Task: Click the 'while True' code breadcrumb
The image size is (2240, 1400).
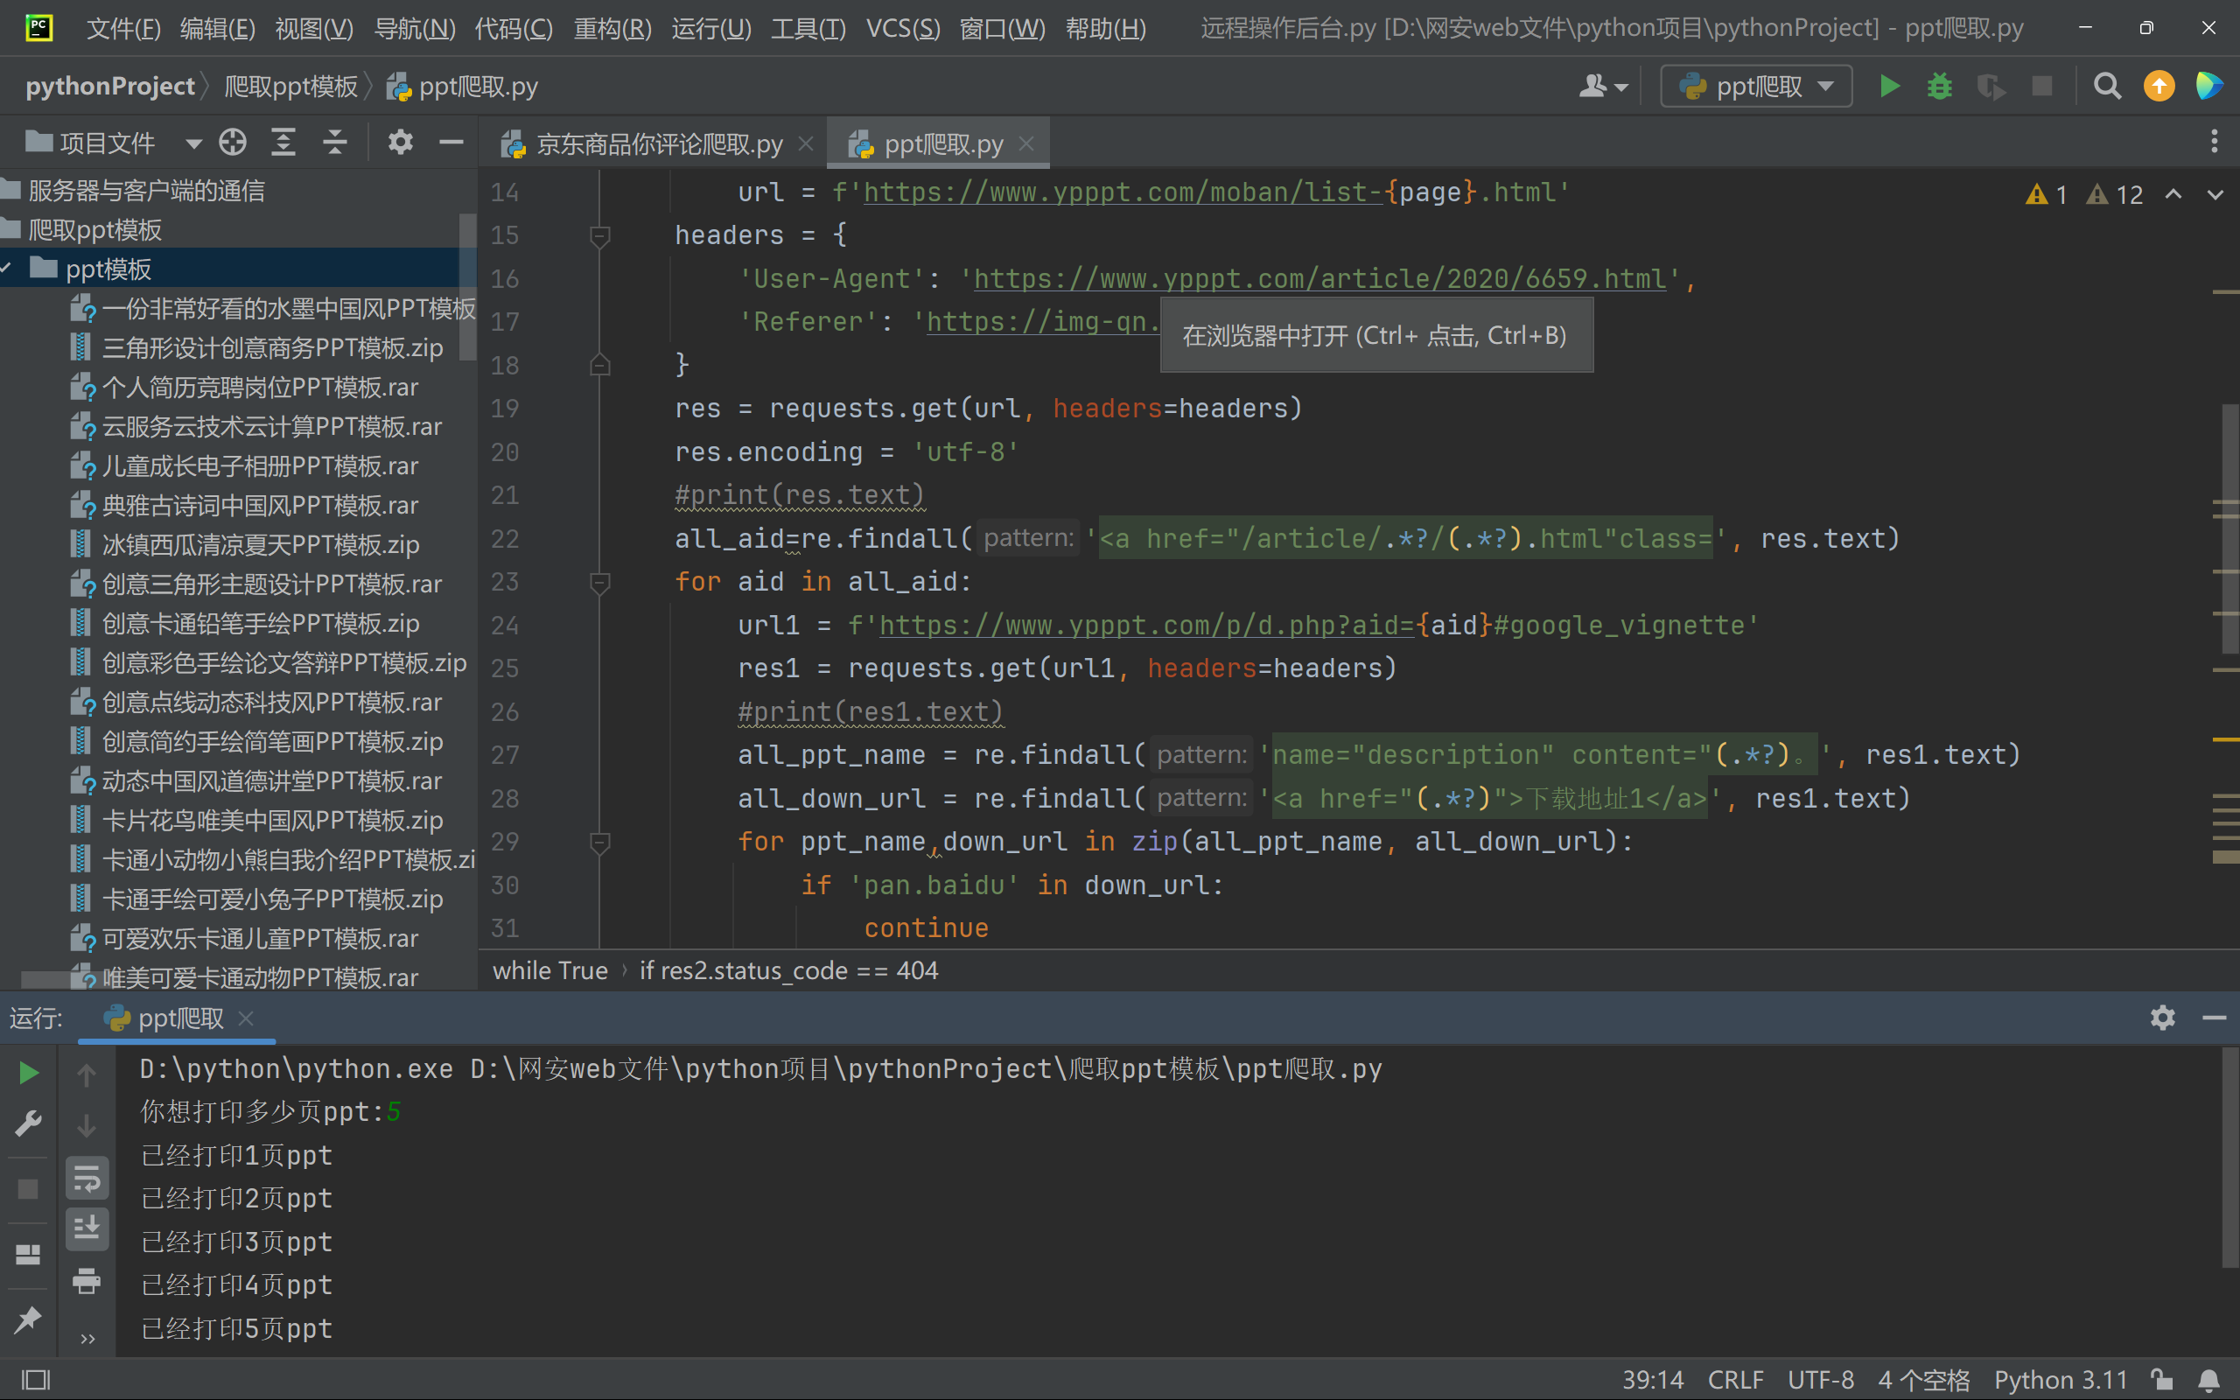Action: (549, 969)
